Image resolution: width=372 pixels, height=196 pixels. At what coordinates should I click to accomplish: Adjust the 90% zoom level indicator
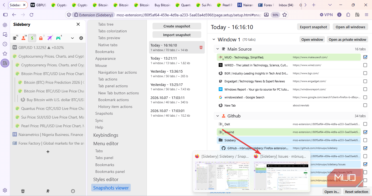276,15
